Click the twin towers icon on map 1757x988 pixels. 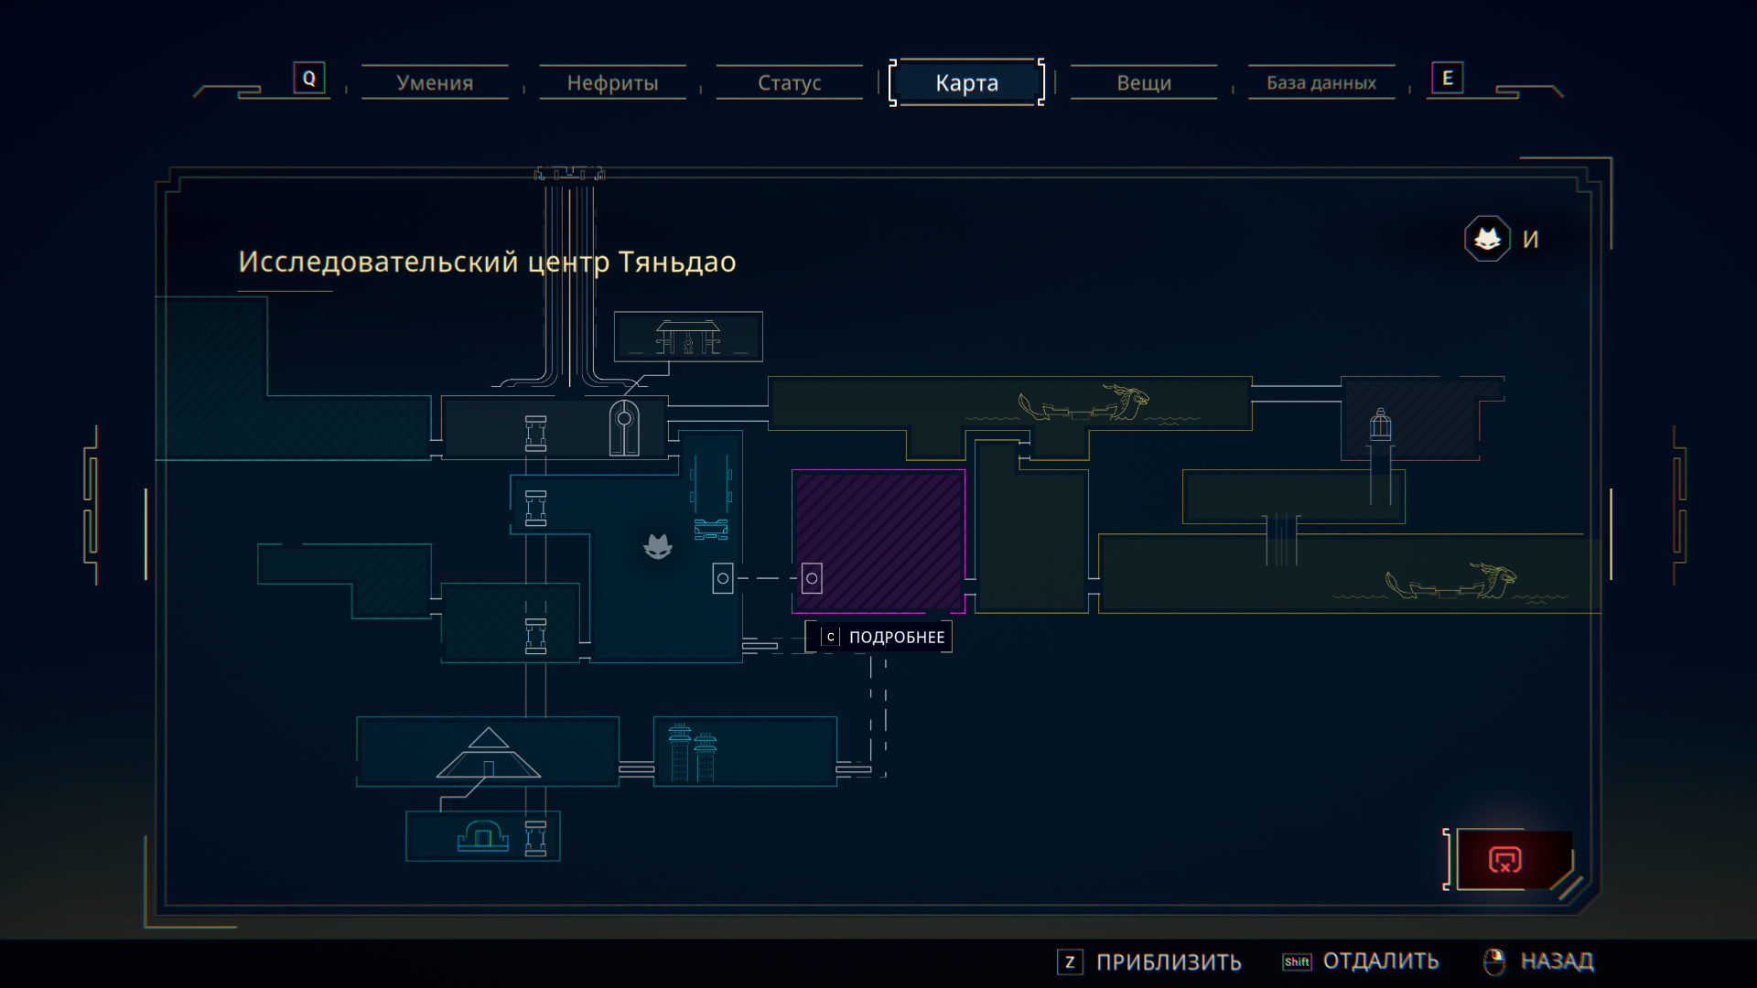tap(693, 753)
